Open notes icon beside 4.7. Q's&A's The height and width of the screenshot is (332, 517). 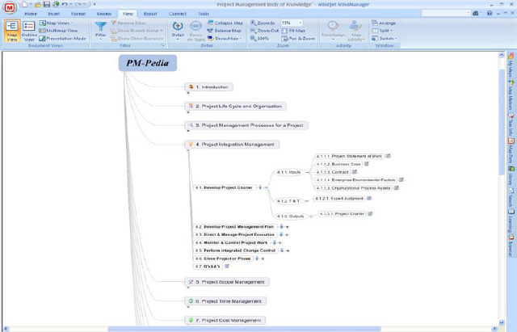[227, 267]
